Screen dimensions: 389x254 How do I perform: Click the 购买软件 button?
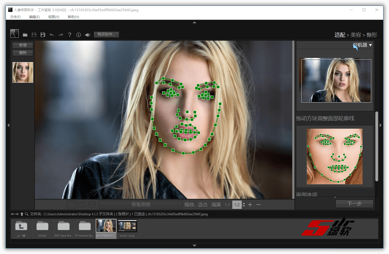[106, 35]
